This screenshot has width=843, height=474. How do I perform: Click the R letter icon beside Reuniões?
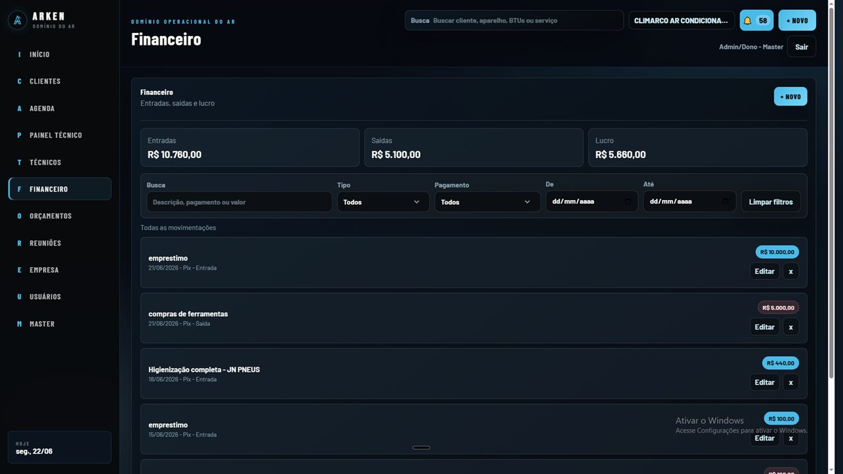coord(19,244)
